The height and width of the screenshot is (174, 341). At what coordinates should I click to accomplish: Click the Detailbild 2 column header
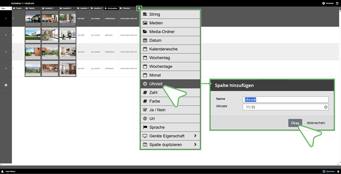67,8
